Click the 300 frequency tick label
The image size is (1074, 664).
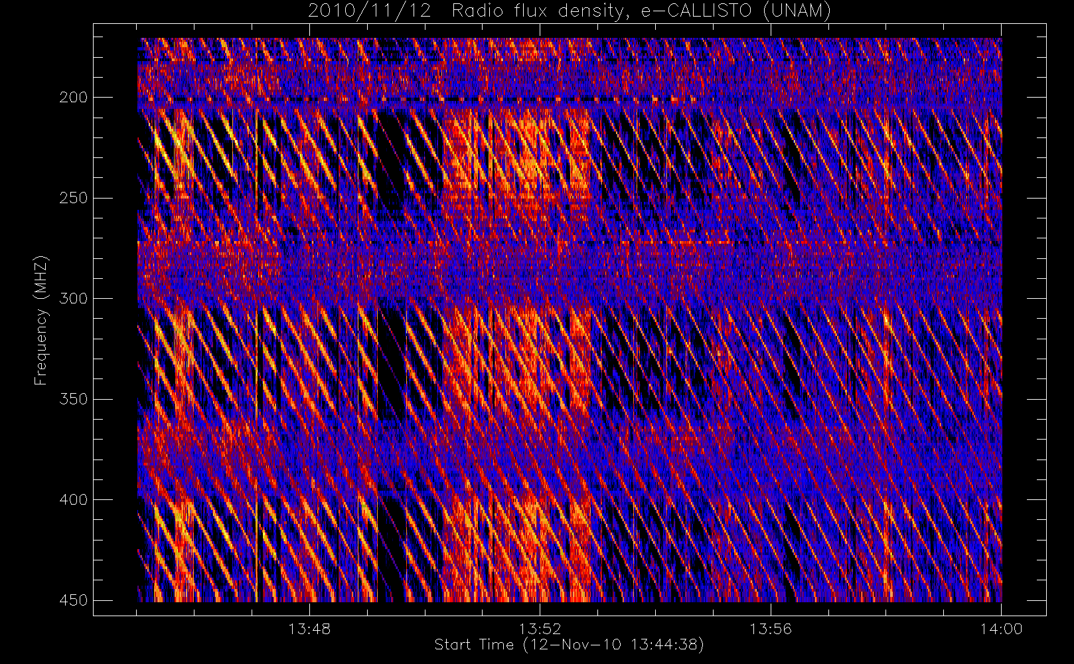(73, 298)
